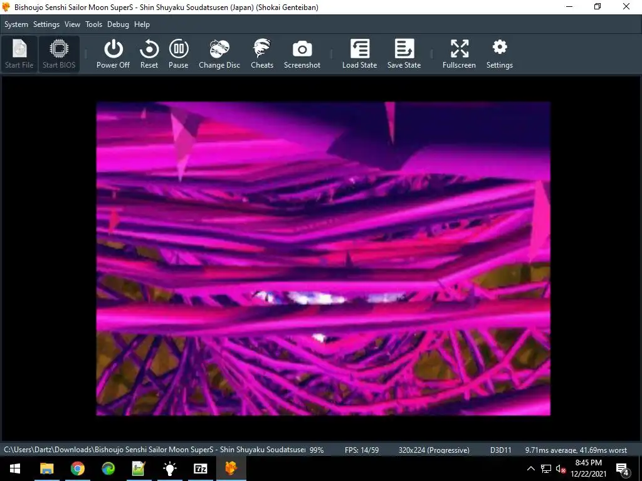Click the 320x224 (Progressive) resolution text
Viewport: 642px width, 481px height.
(434, 450)
